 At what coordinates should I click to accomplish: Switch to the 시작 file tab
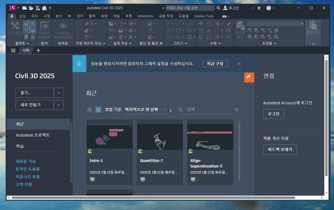tap(26, 50)
